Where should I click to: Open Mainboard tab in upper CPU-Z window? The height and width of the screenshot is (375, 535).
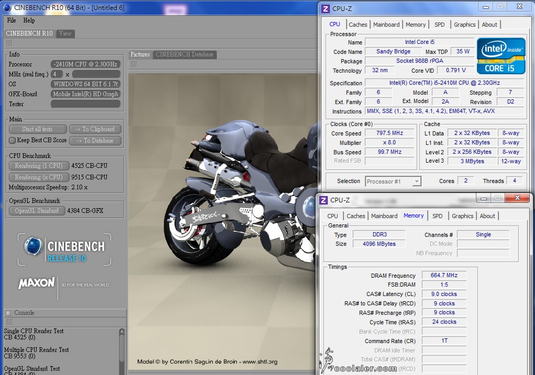(x=386, y=25)
